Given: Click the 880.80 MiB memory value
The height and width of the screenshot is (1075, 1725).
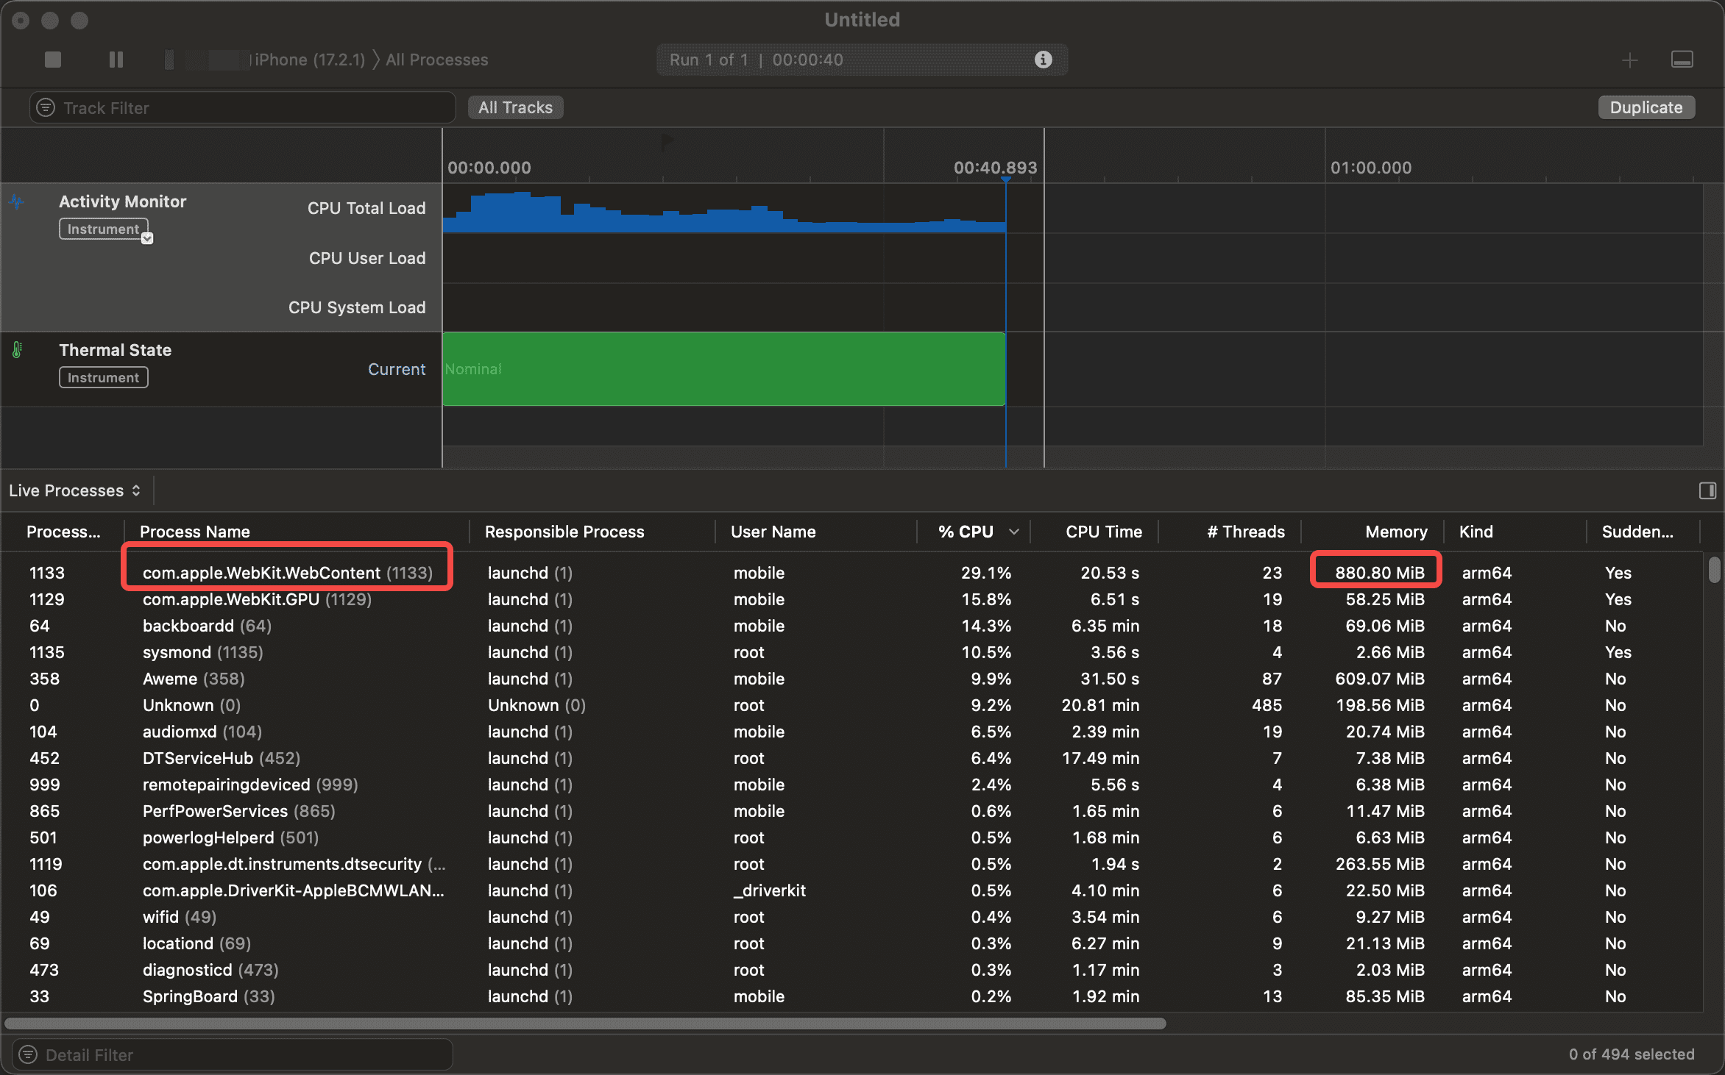Looking at the screenshot, I should pos(1380,573).
